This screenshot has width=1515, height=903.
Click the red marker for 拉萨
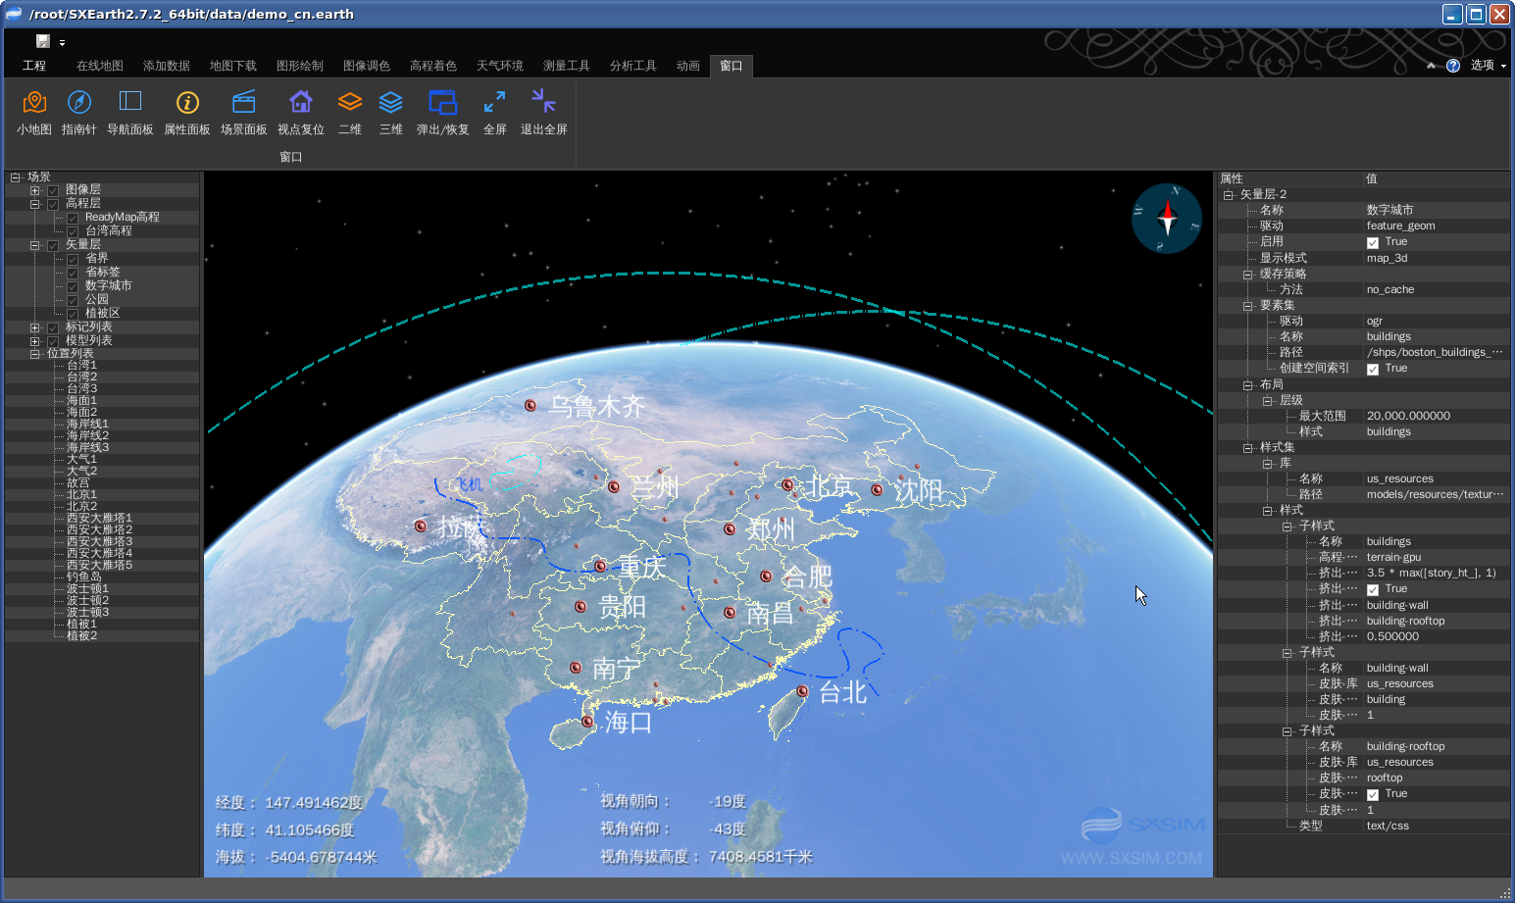[421, 526]
